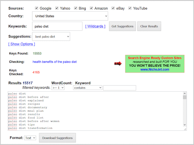Open the Keyword 'contains' dropdown
Screen dimensions: 194x145
(x=87, y=88)
